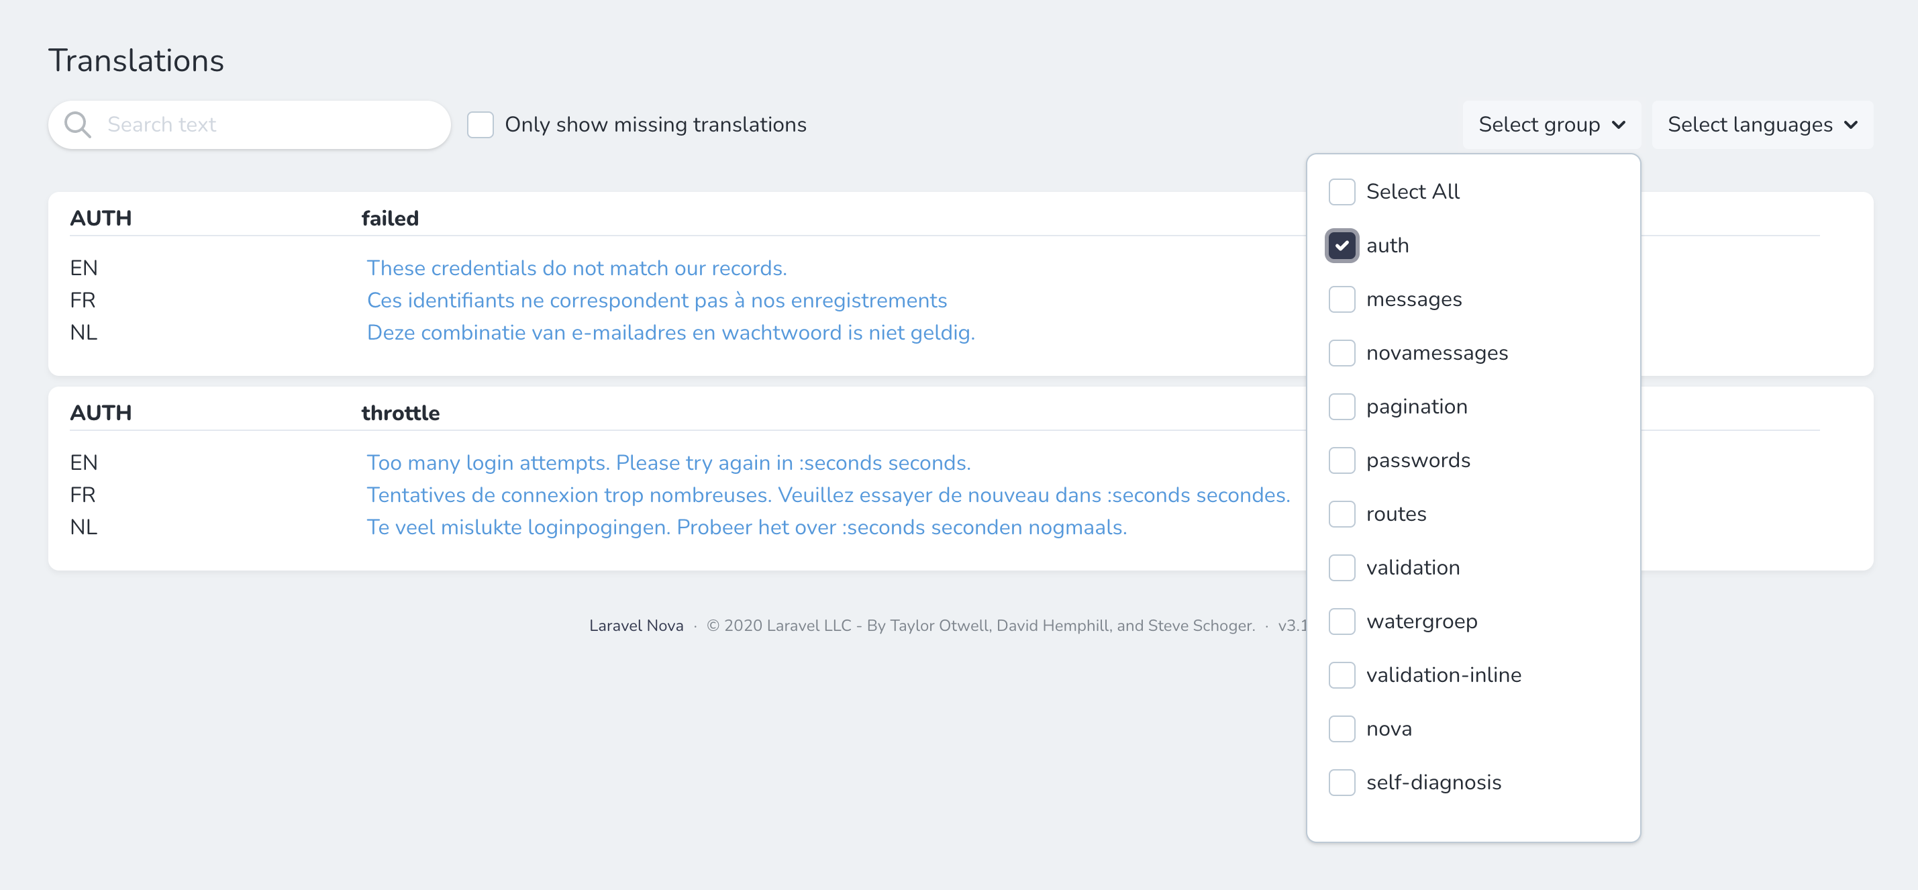The image size is (1918, 890).
Task: Choose the pagination group option
Action: pyautogui.click(x=1342, y=406)
